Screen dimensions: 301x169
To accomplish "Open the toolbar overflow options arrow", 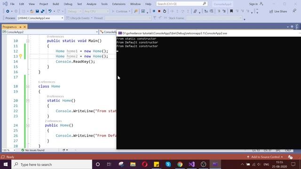I will click(x=245, y=19).
